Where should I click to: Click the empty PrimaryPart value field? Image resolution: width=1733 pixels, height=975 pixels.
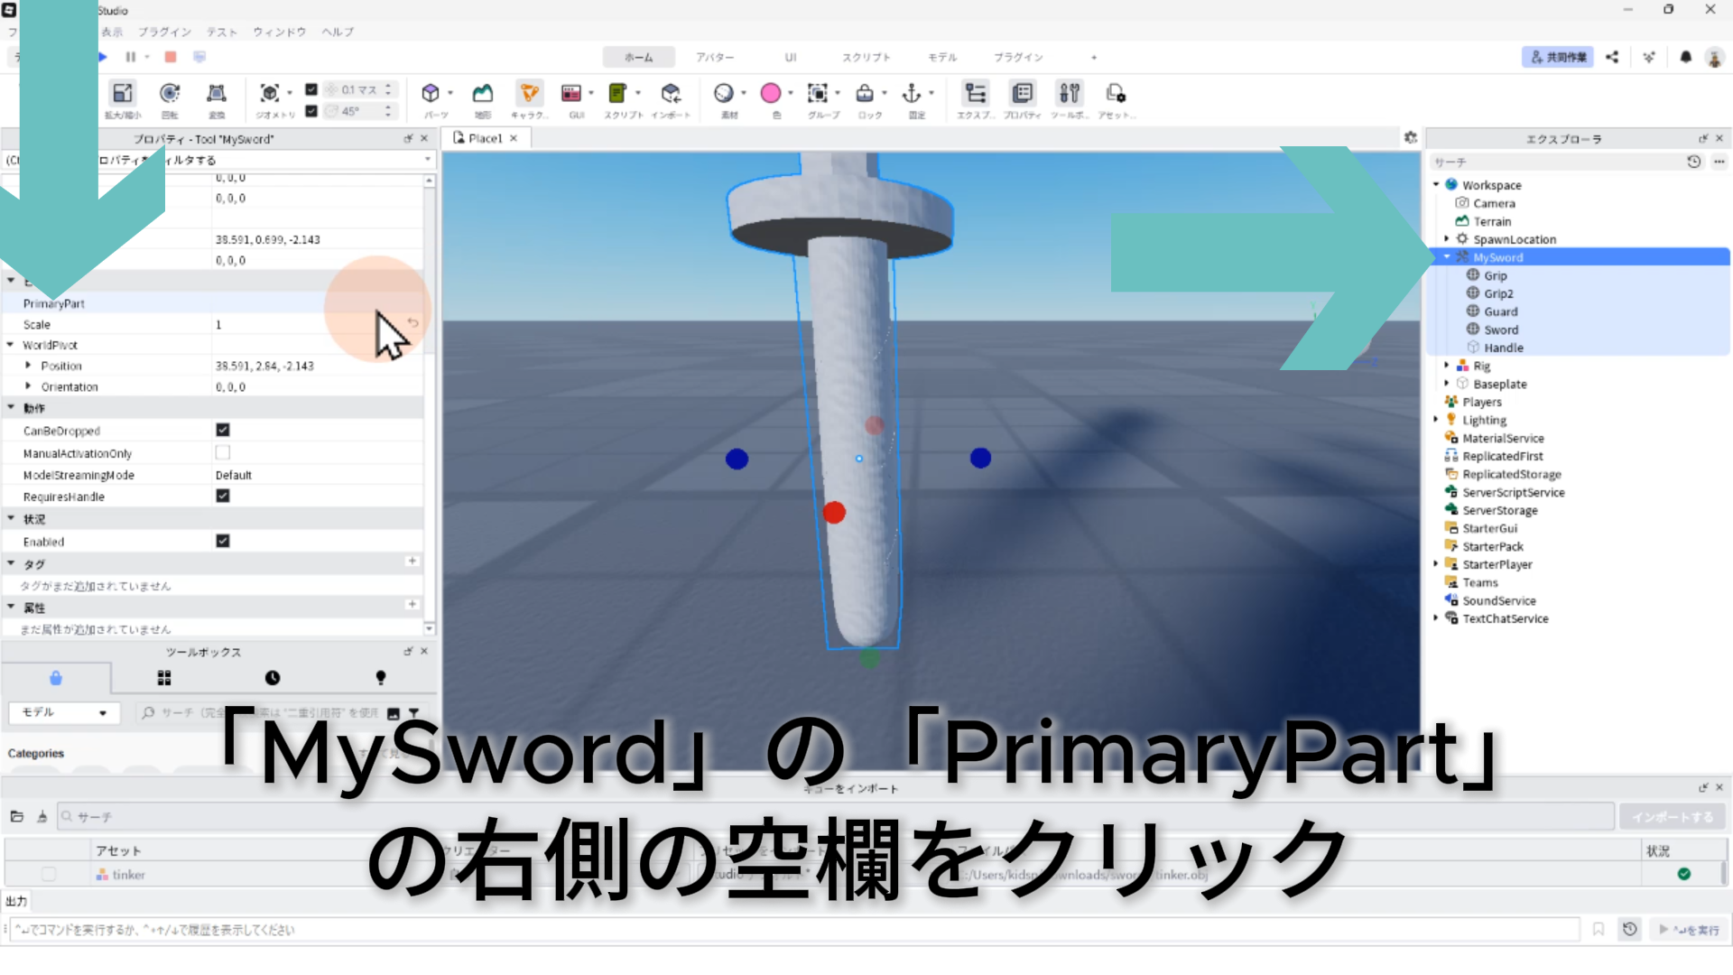[x=307, y=303]
